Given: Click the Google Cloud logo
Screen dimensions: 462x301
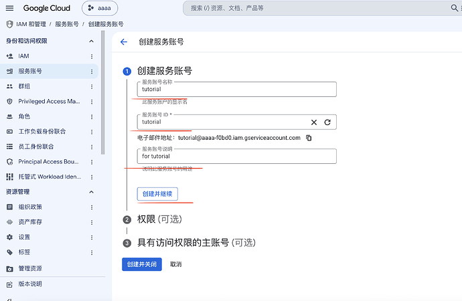Looking at the screenshot, I should 47,8.
